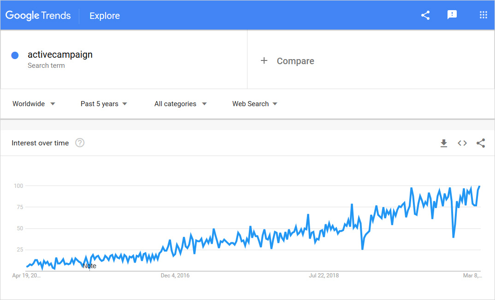
Task: Open the Worldwide region dropdown
Action: (34, 104)
